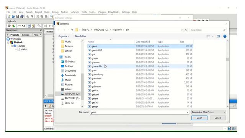
Task: Click change view icon in file dialog
Action: tap(208, 36)
